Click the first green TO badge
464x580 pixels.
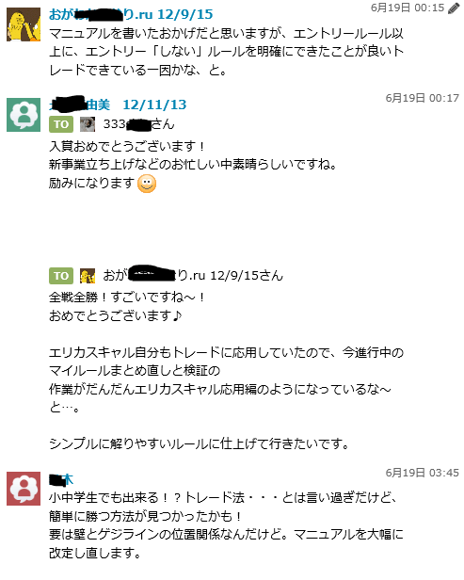[x=61, y=124]
